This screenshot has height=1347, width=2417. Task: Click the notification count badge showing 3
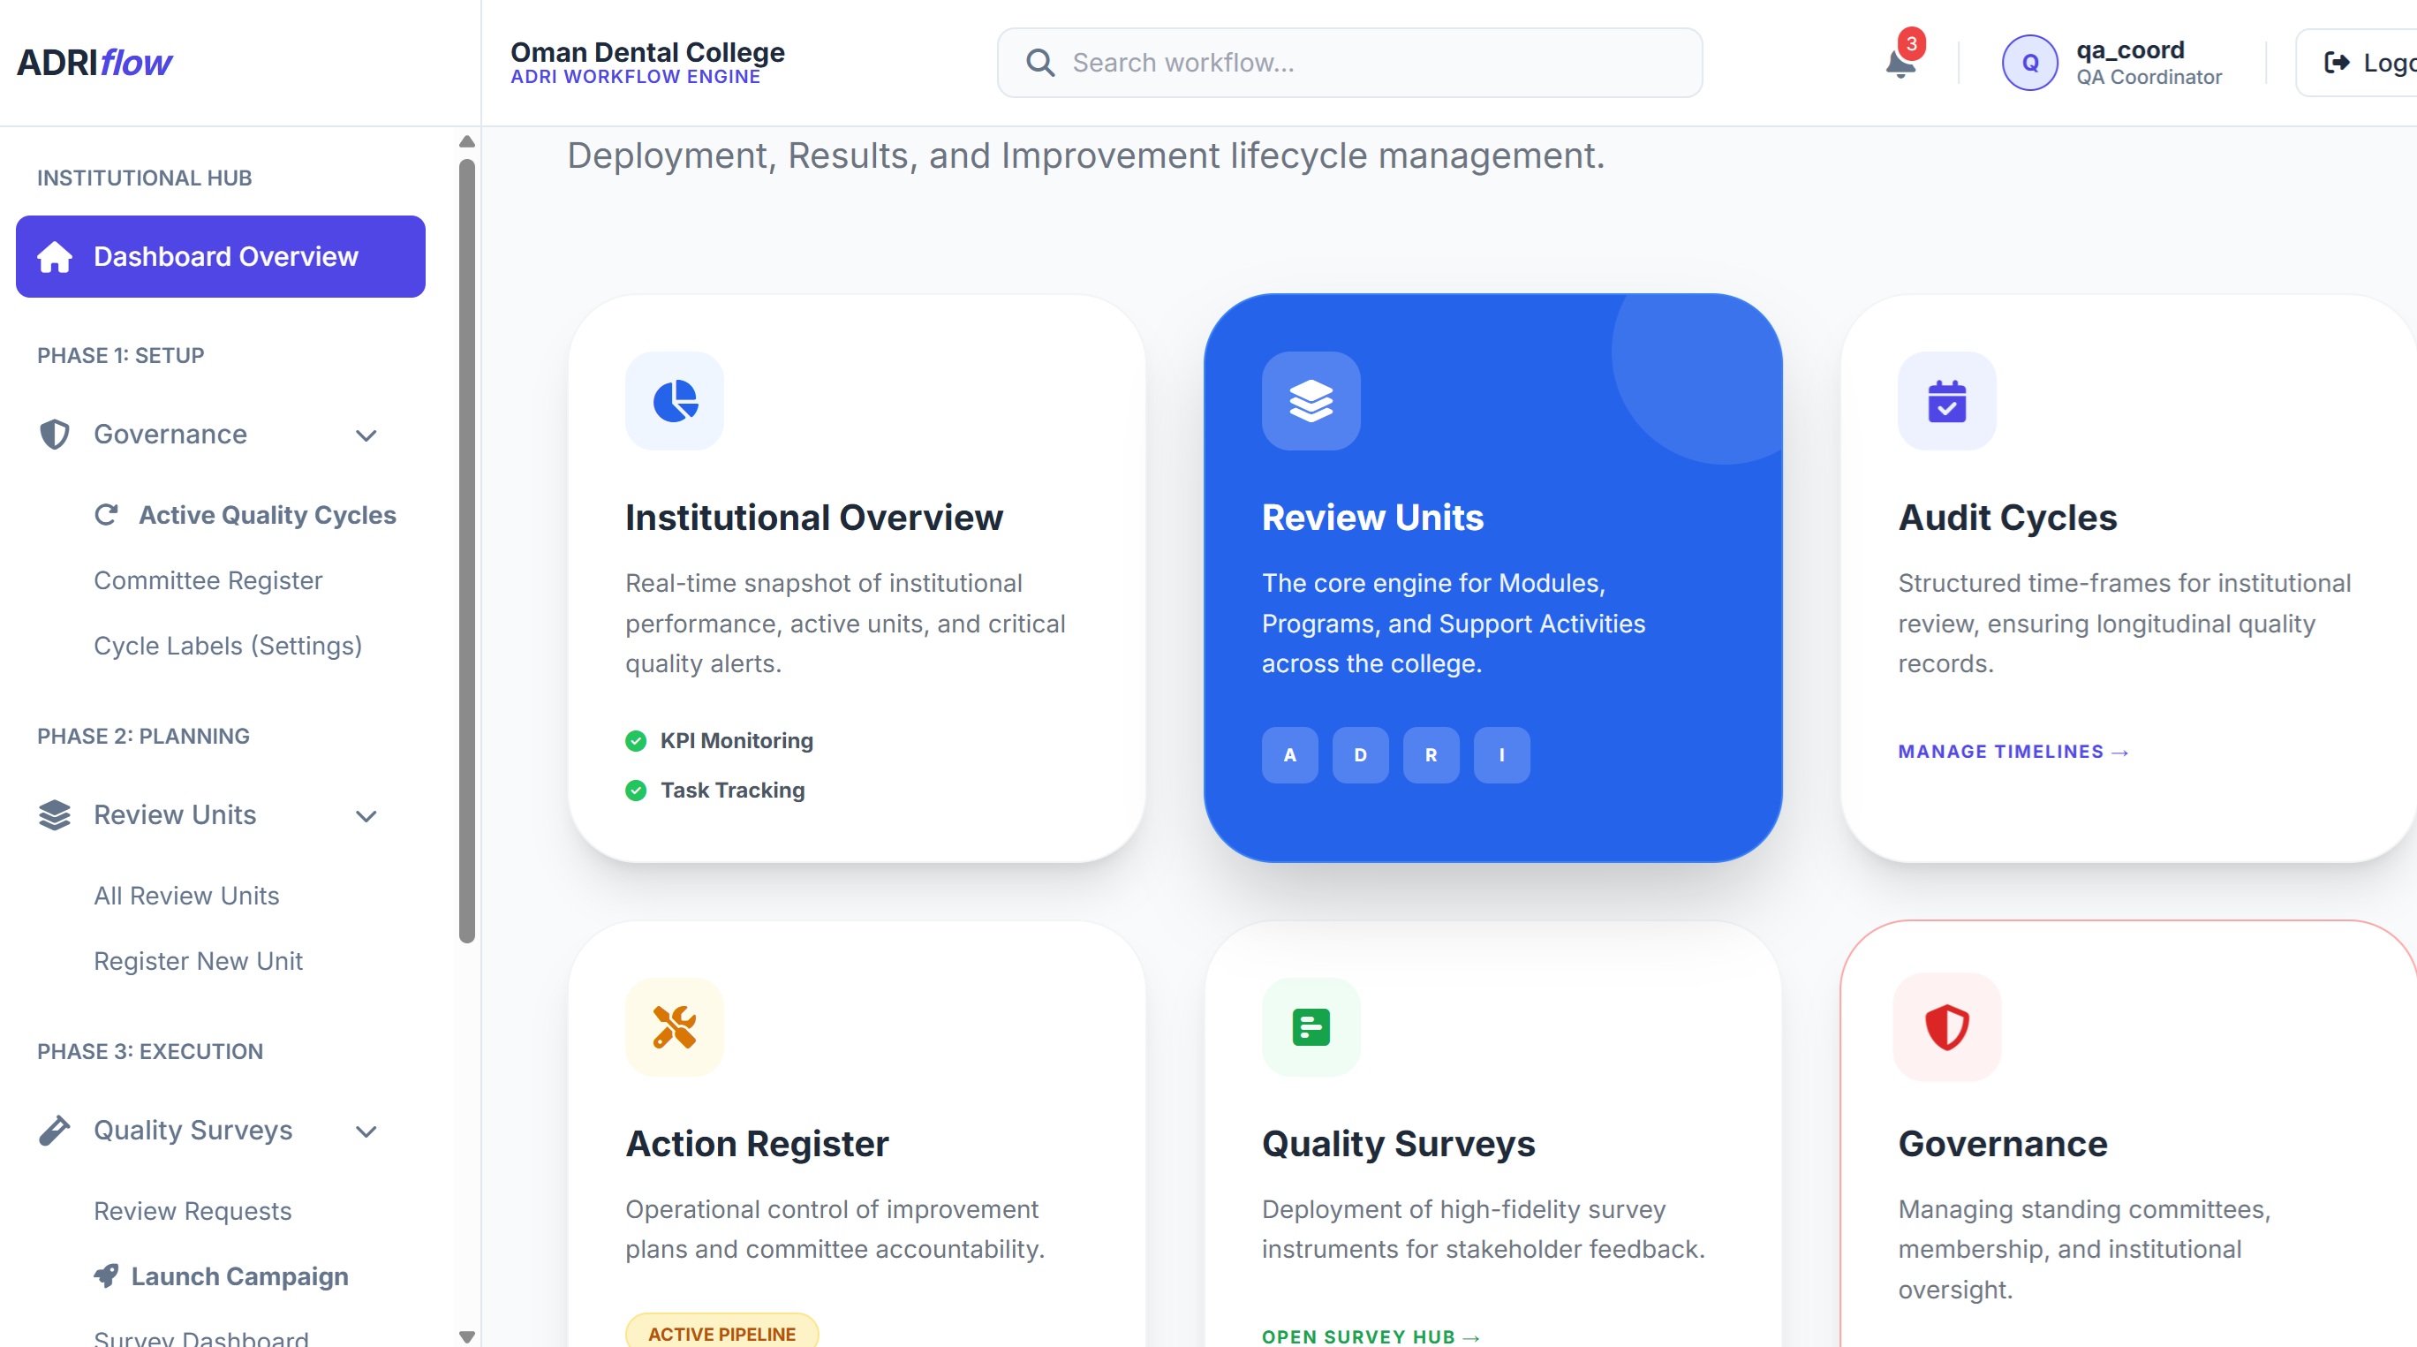coord(1911,43)
